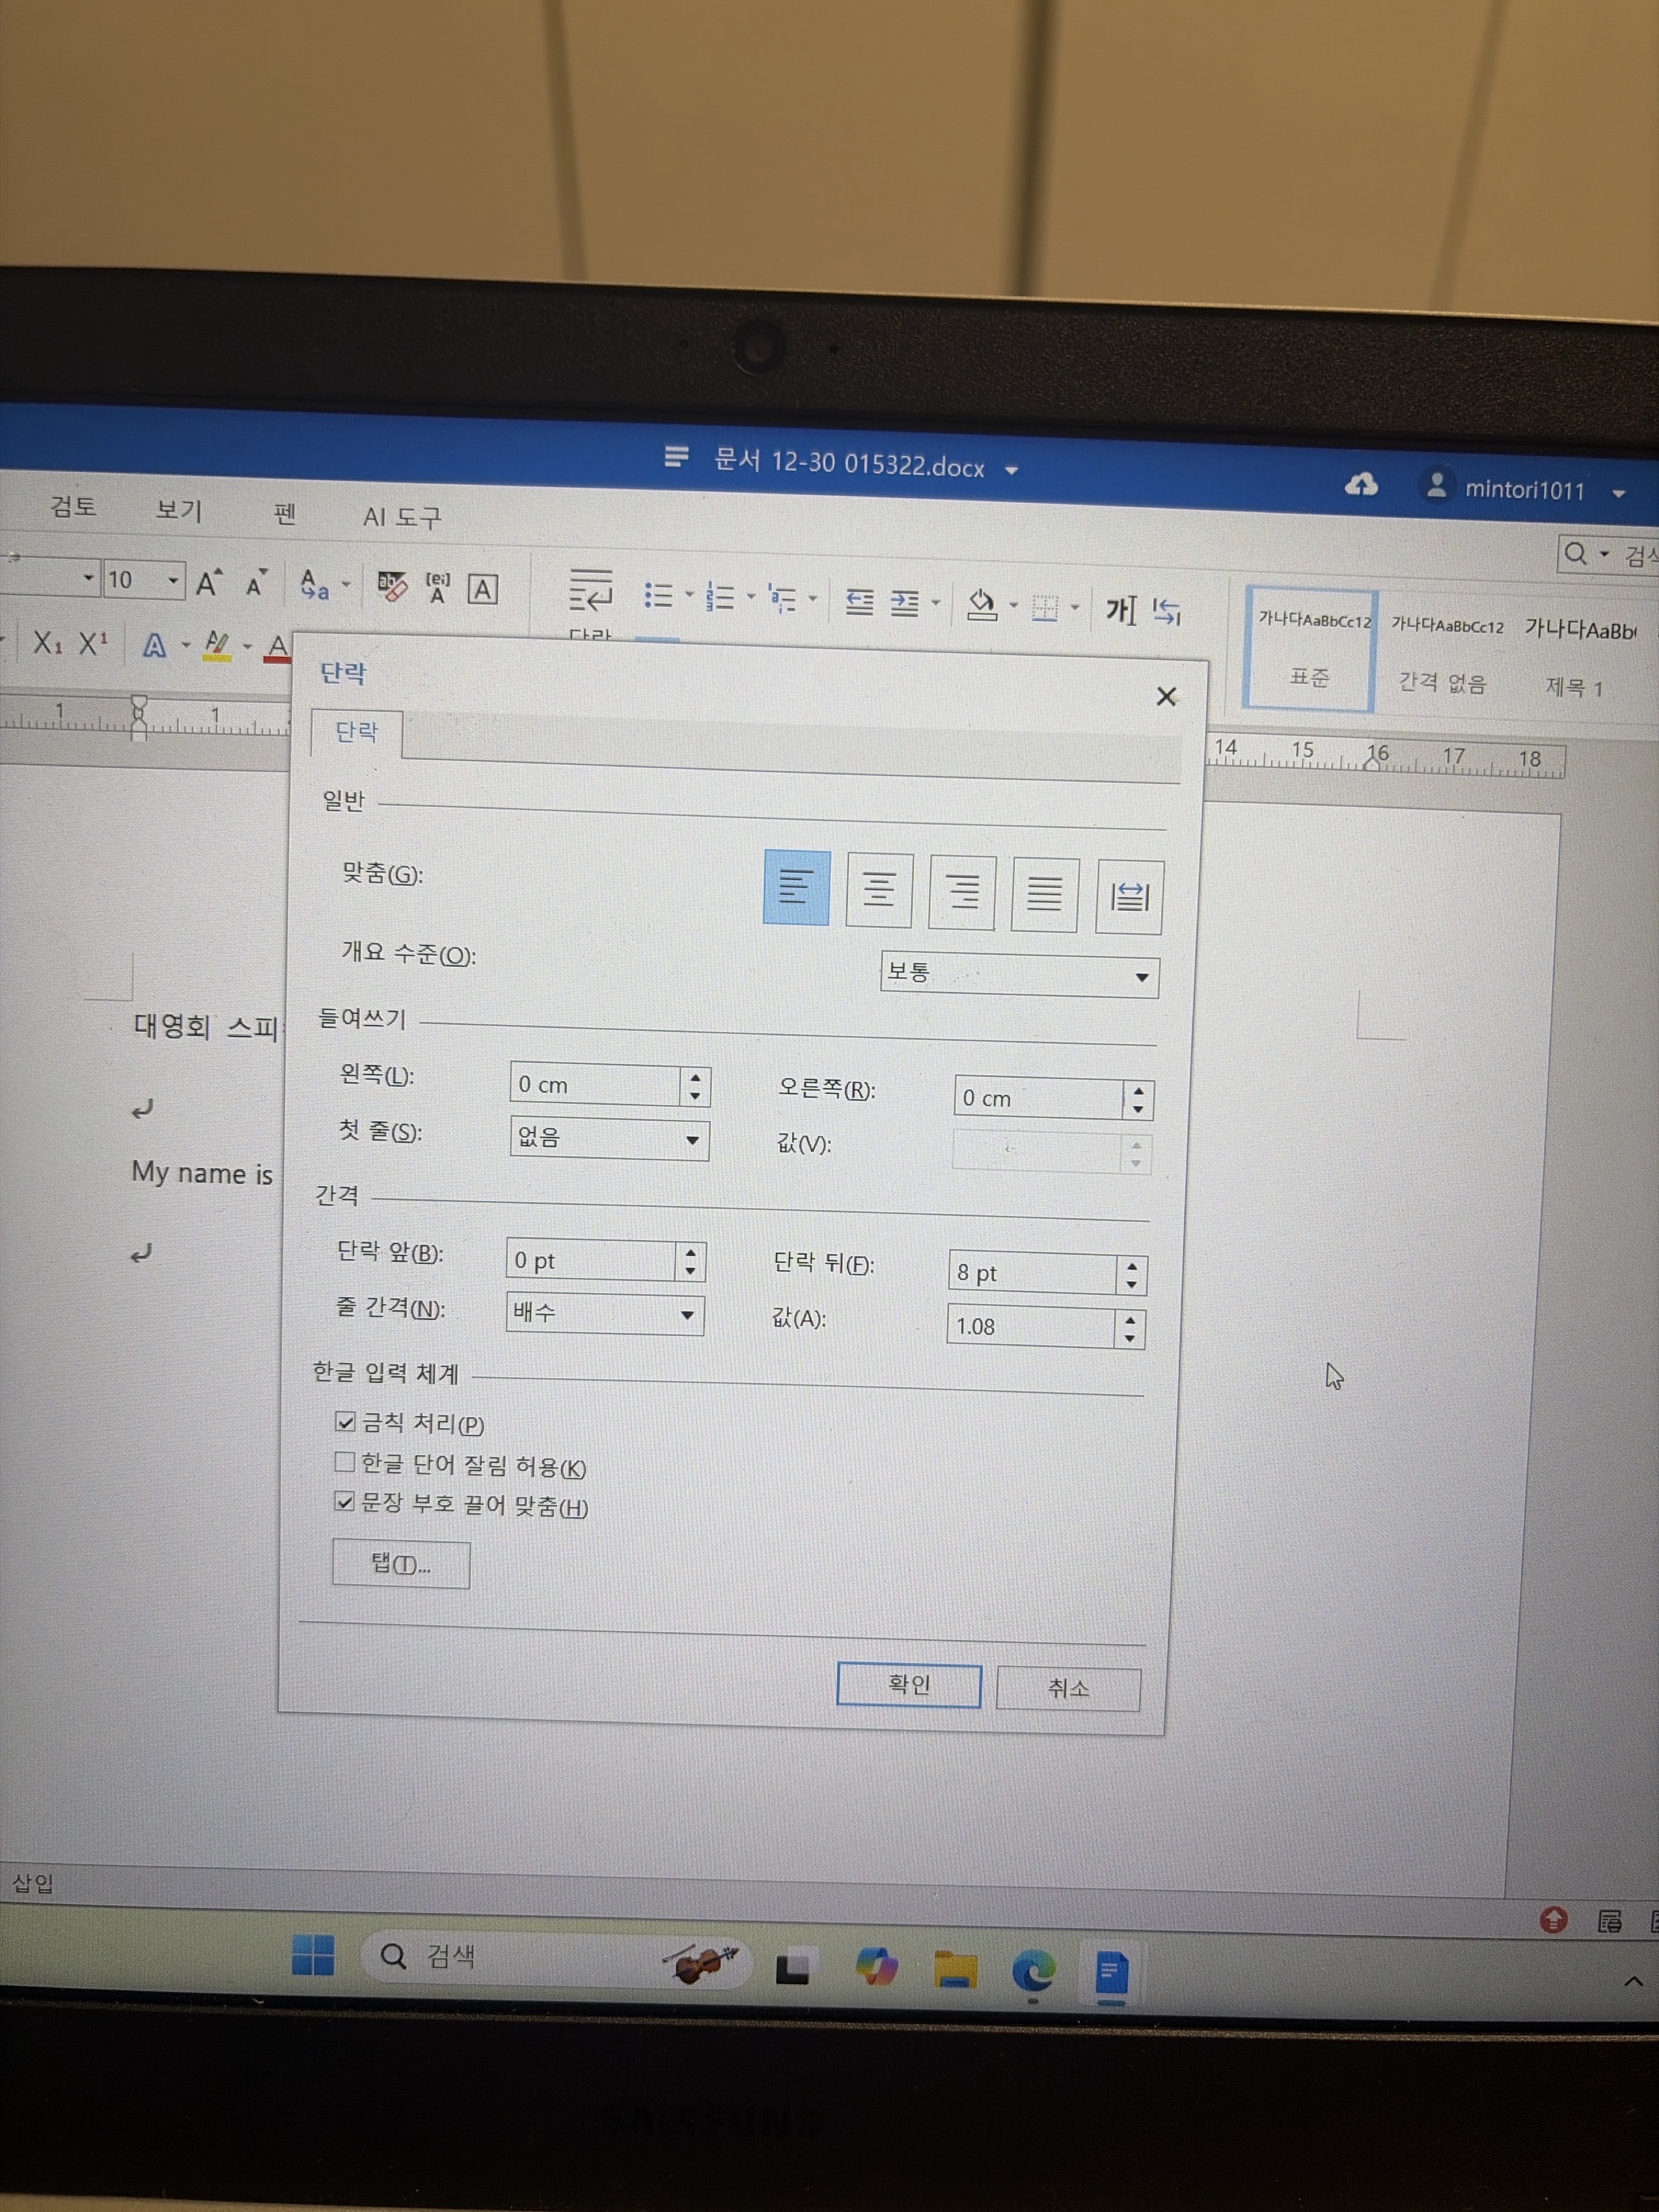Viewport: 1659px width, 2212px height.
Task: Click the 확인 button
Action: pos(908,1685)
